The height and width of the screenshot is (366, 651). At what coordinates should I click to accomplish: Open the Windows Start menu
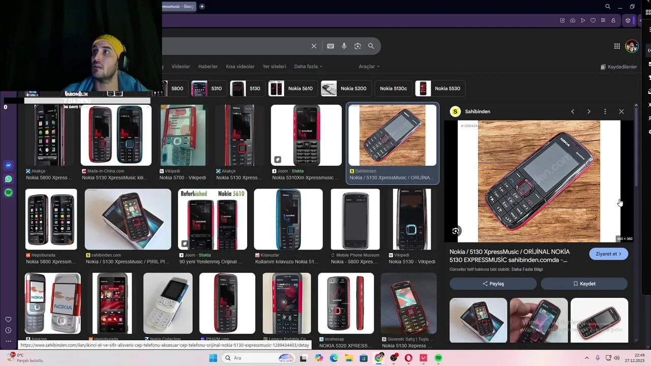[x=213, y=358]
